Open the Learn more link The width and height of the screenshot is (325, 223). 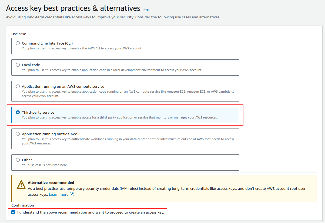coord(59,194)
